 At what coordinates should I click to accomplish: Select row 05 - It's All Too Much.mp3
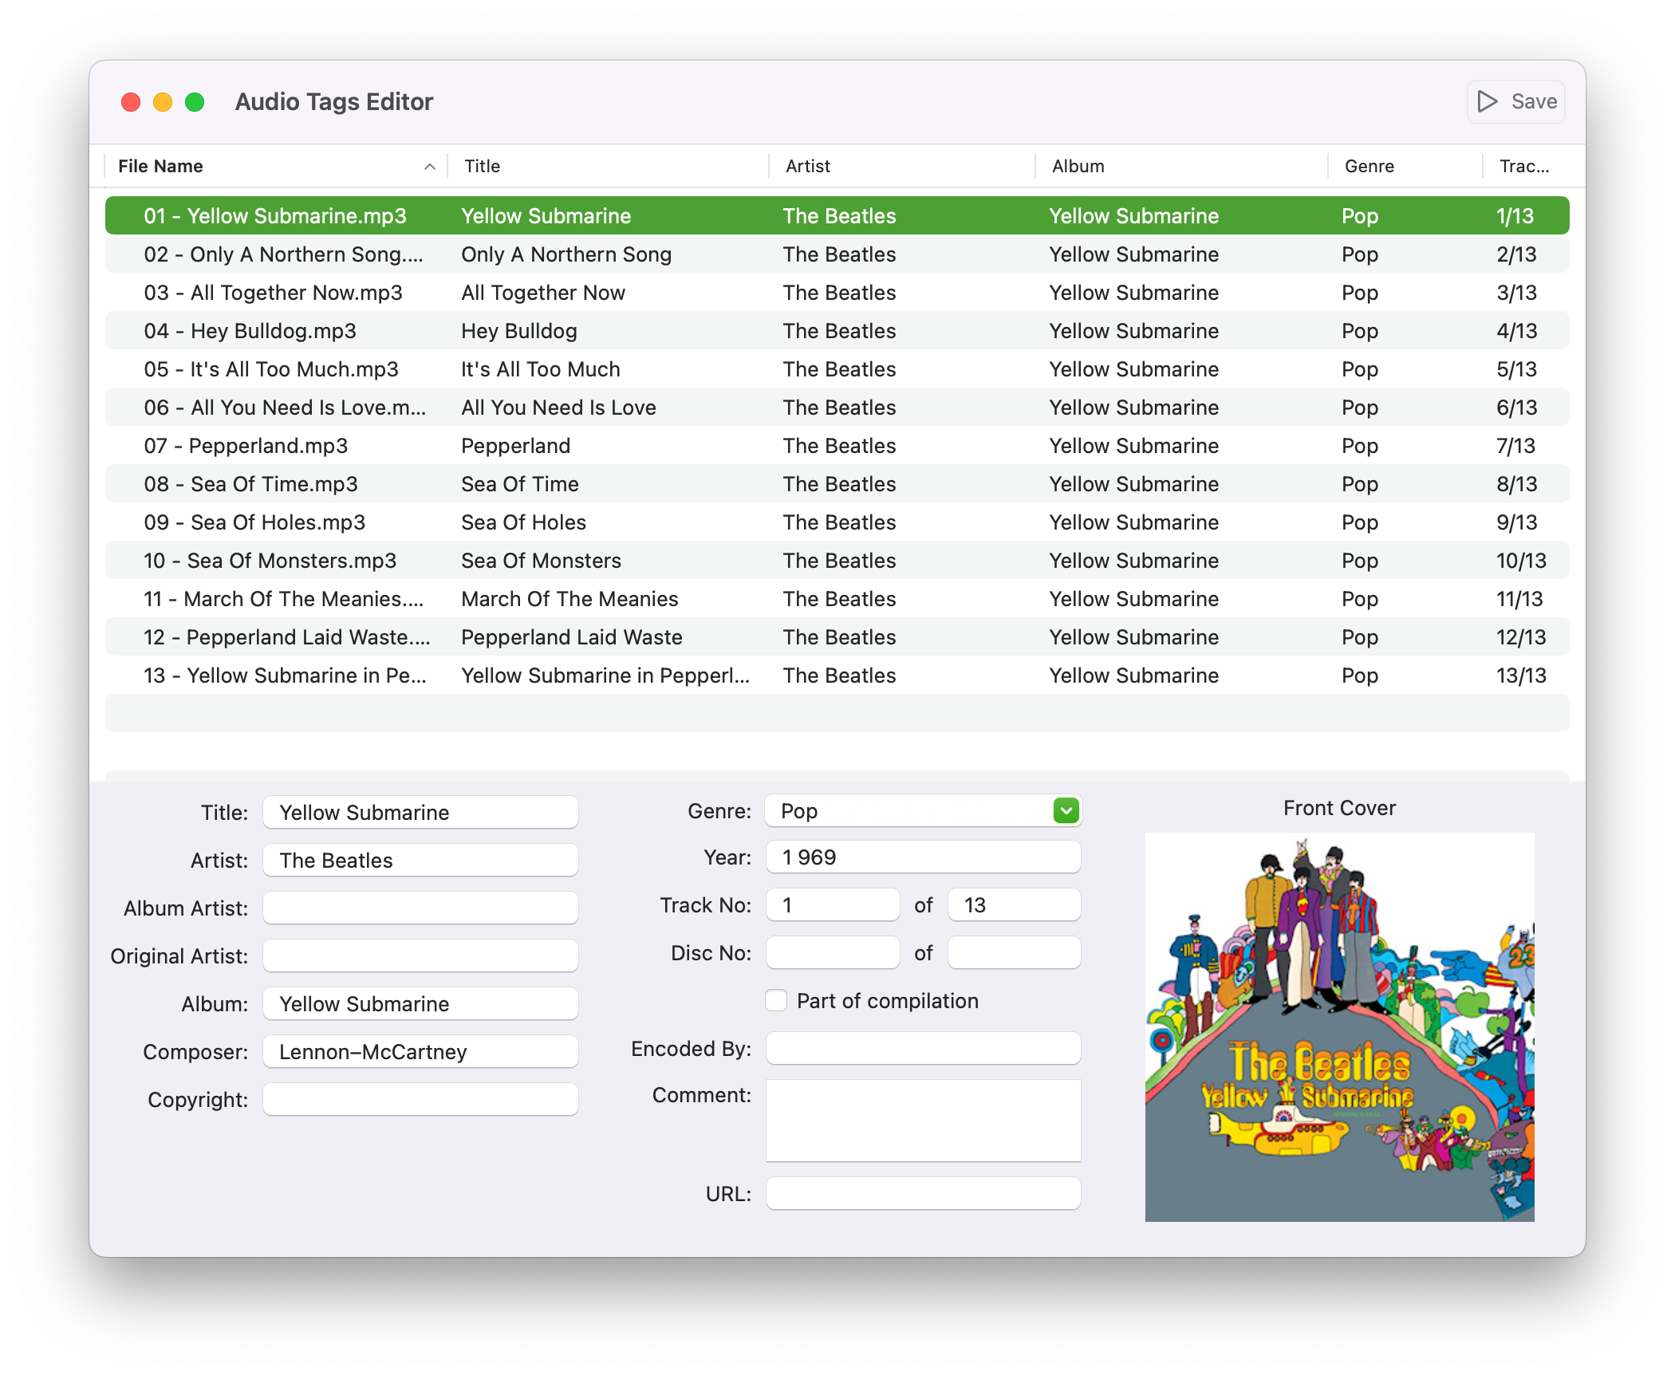tap(837, 368)
